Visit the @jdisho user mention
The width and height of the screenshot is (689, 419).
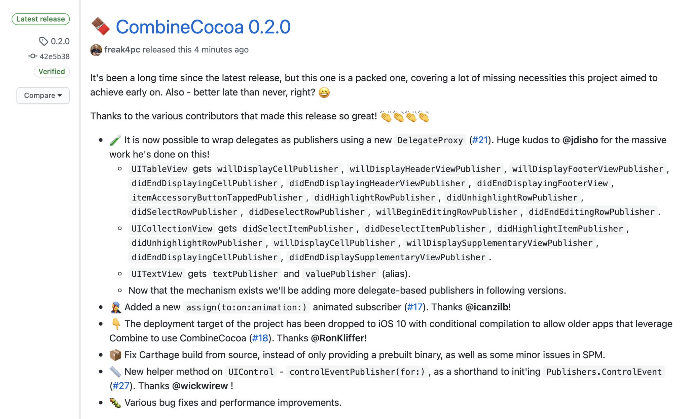click(580, 140)
